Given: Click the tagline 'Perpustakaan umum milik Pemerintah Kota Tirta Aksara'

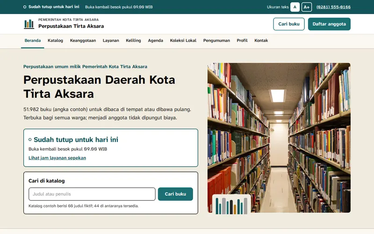Looking at the screenshot, I should point(85,66).
